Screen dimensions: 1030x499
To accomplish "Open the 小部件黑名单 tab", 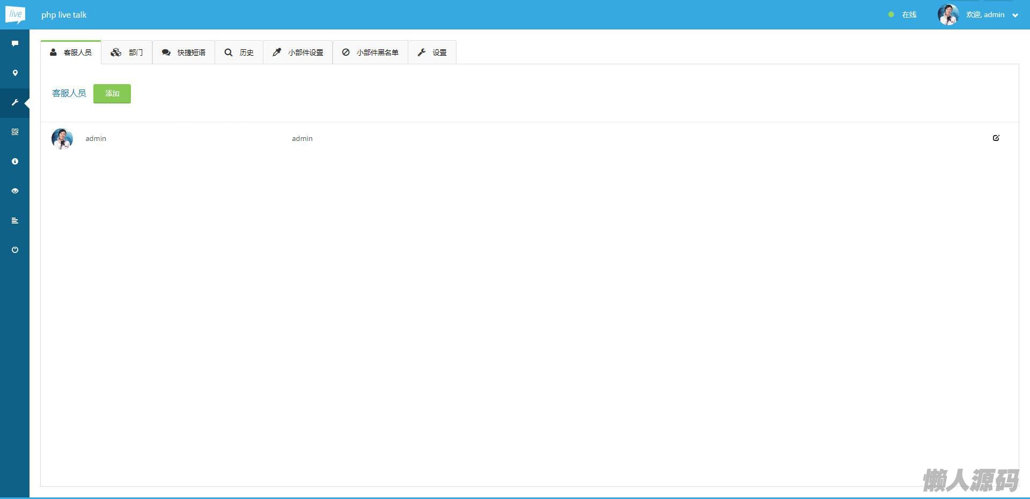I will pos(370,53).
